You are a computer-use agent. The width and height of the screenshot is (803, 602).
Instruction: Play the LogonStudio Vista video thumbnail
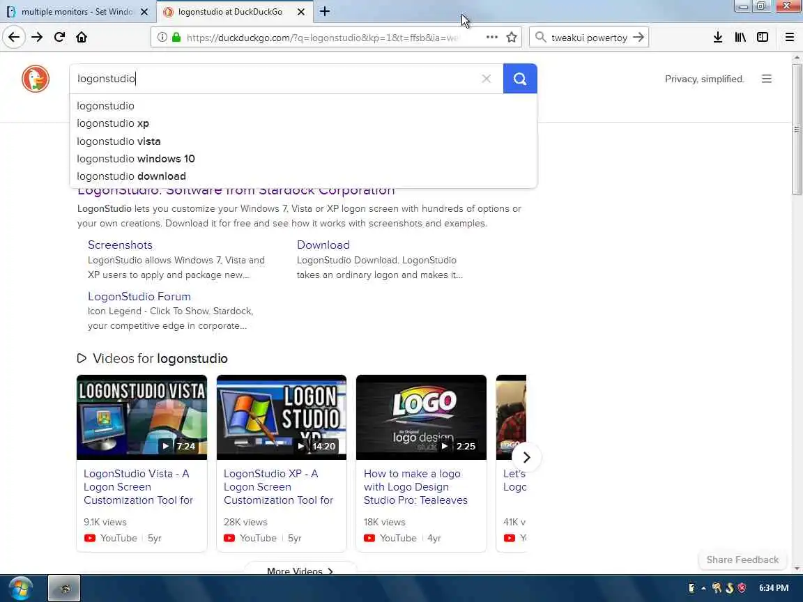[x=142, y=417]
